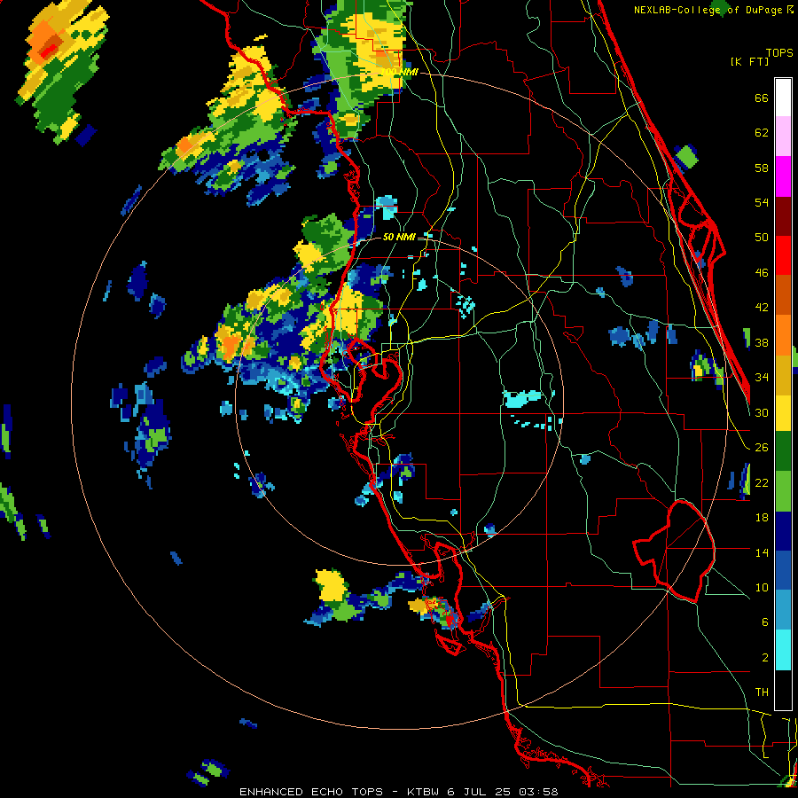The image size is (798, 798).
Task: Select the gold swatch beside 34
Action: point(783,375)
